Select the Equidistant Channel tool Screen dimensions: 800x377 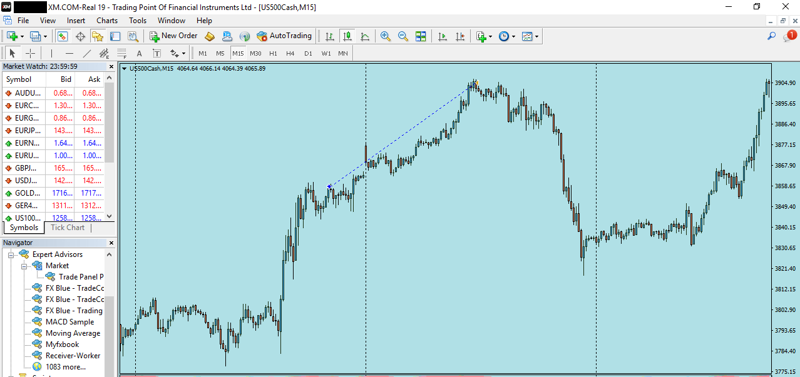pos(105,53)
